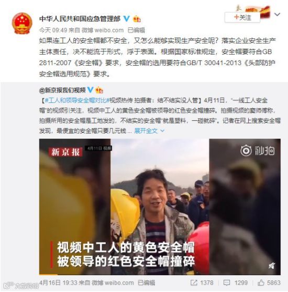Click the blue verified V badge beside @新京报我们视频

point(91,90)
